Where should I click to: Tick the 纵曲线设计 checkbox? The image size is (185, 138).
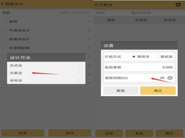(x=4, y=39)
